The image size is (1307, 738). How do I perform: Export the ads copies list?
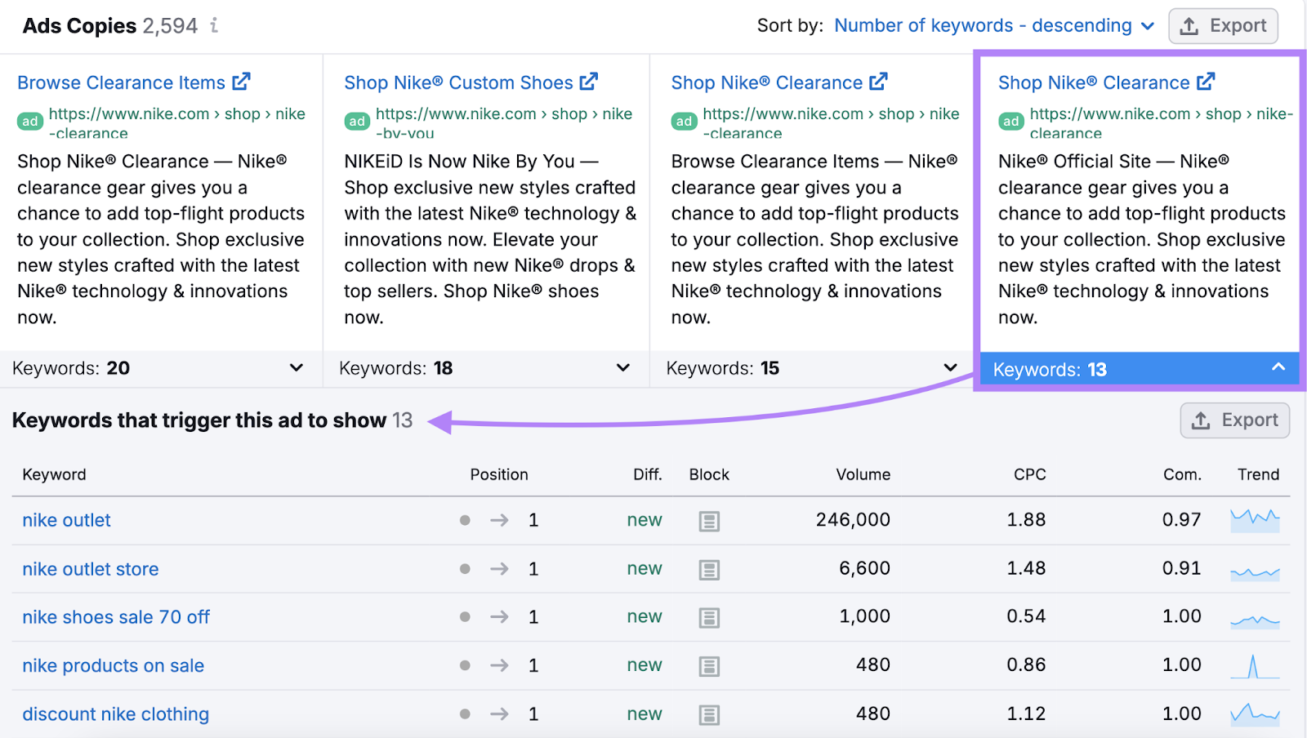(1223, 25)
